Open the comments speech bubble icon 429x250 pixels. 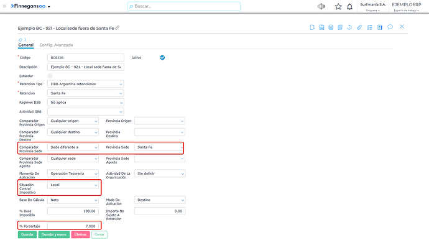pos(390,27)
